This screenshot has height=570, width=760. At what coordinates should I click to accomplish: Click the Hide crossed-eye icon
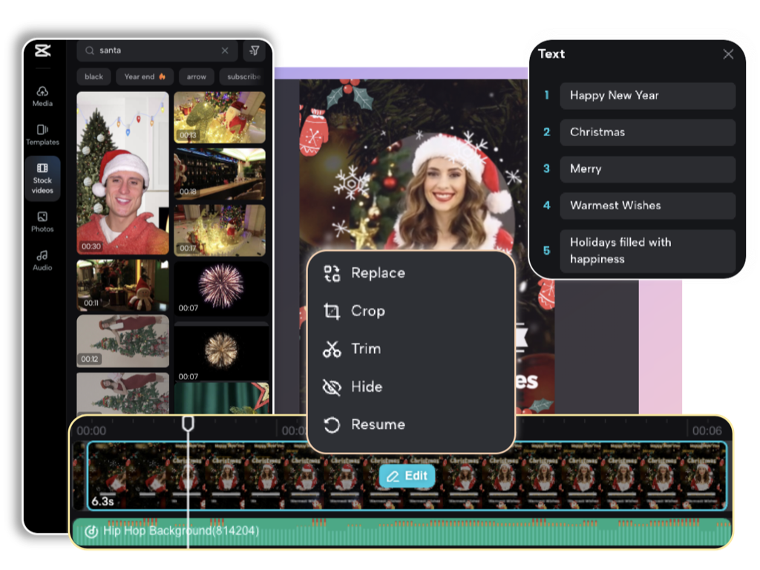(x=332, y=387)
